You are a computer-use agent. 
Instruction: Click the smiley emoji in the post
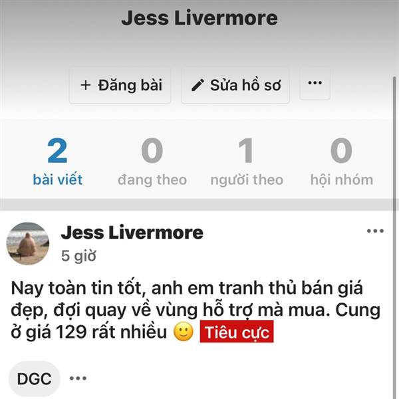[x=184, y=332]
